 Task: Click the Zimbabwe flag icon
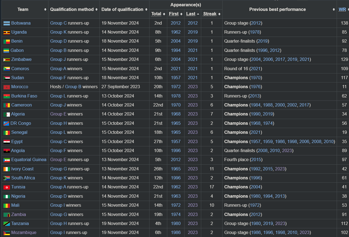(7, 60)
